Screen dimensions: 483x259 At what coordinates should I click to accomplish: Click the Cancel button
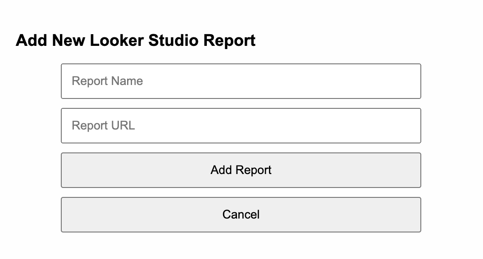(241, 215)
